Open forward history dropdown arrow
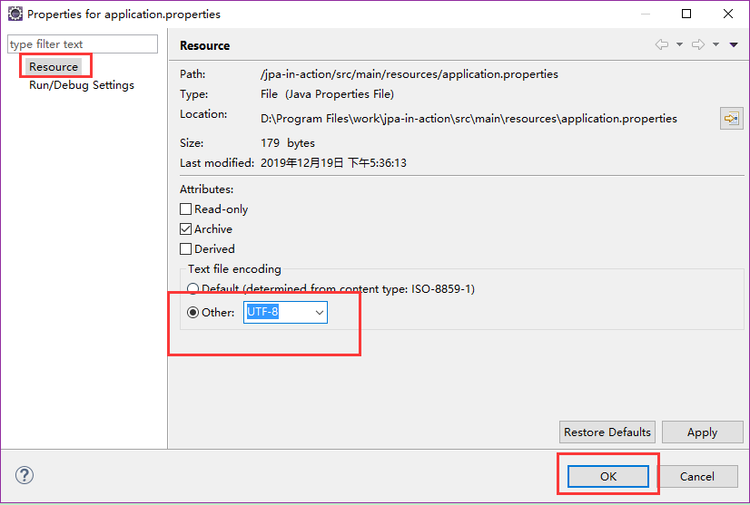The height and width of the screenshot is (505, 750). 715,44
